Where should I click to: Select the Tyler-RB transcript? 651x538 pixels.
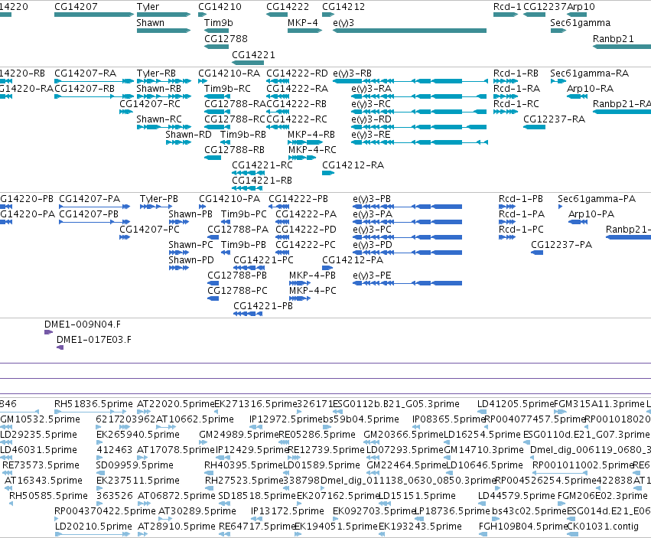pos(156,73)
